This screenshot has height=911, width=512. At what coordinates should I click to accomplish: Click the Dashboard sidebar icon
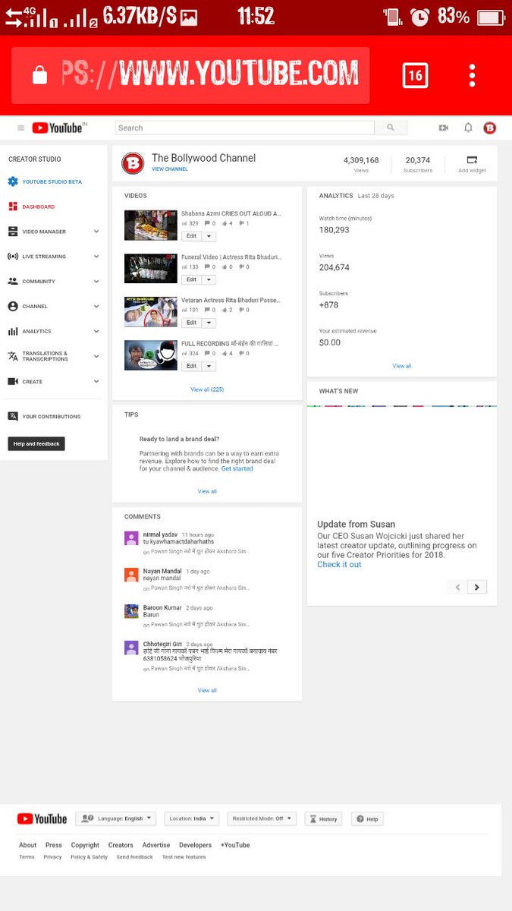(x=13, y=206)
